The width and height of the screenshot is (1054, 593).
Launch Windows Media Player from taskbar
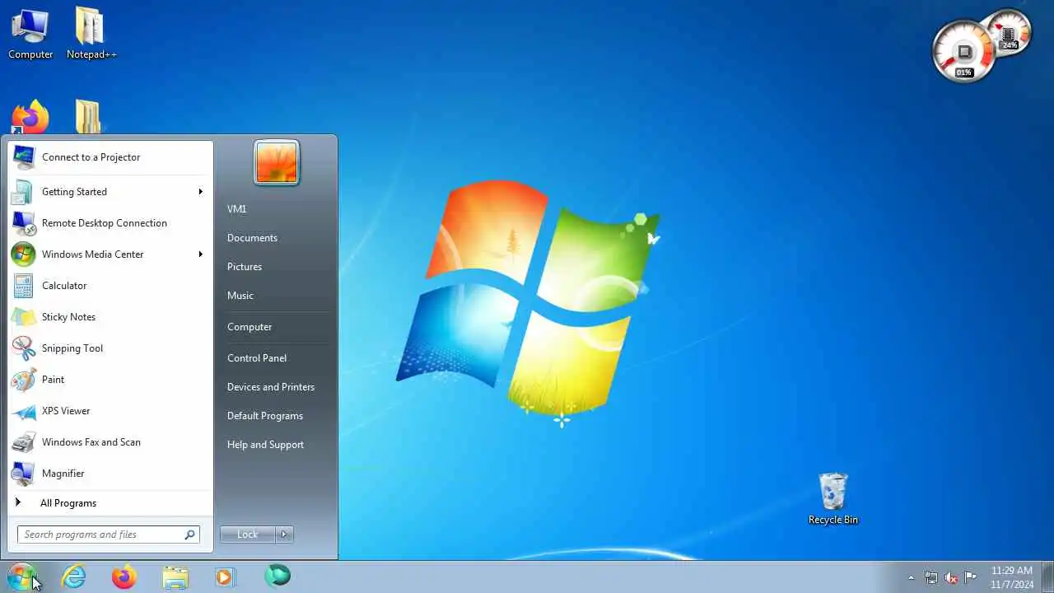(x=225, y=577)
